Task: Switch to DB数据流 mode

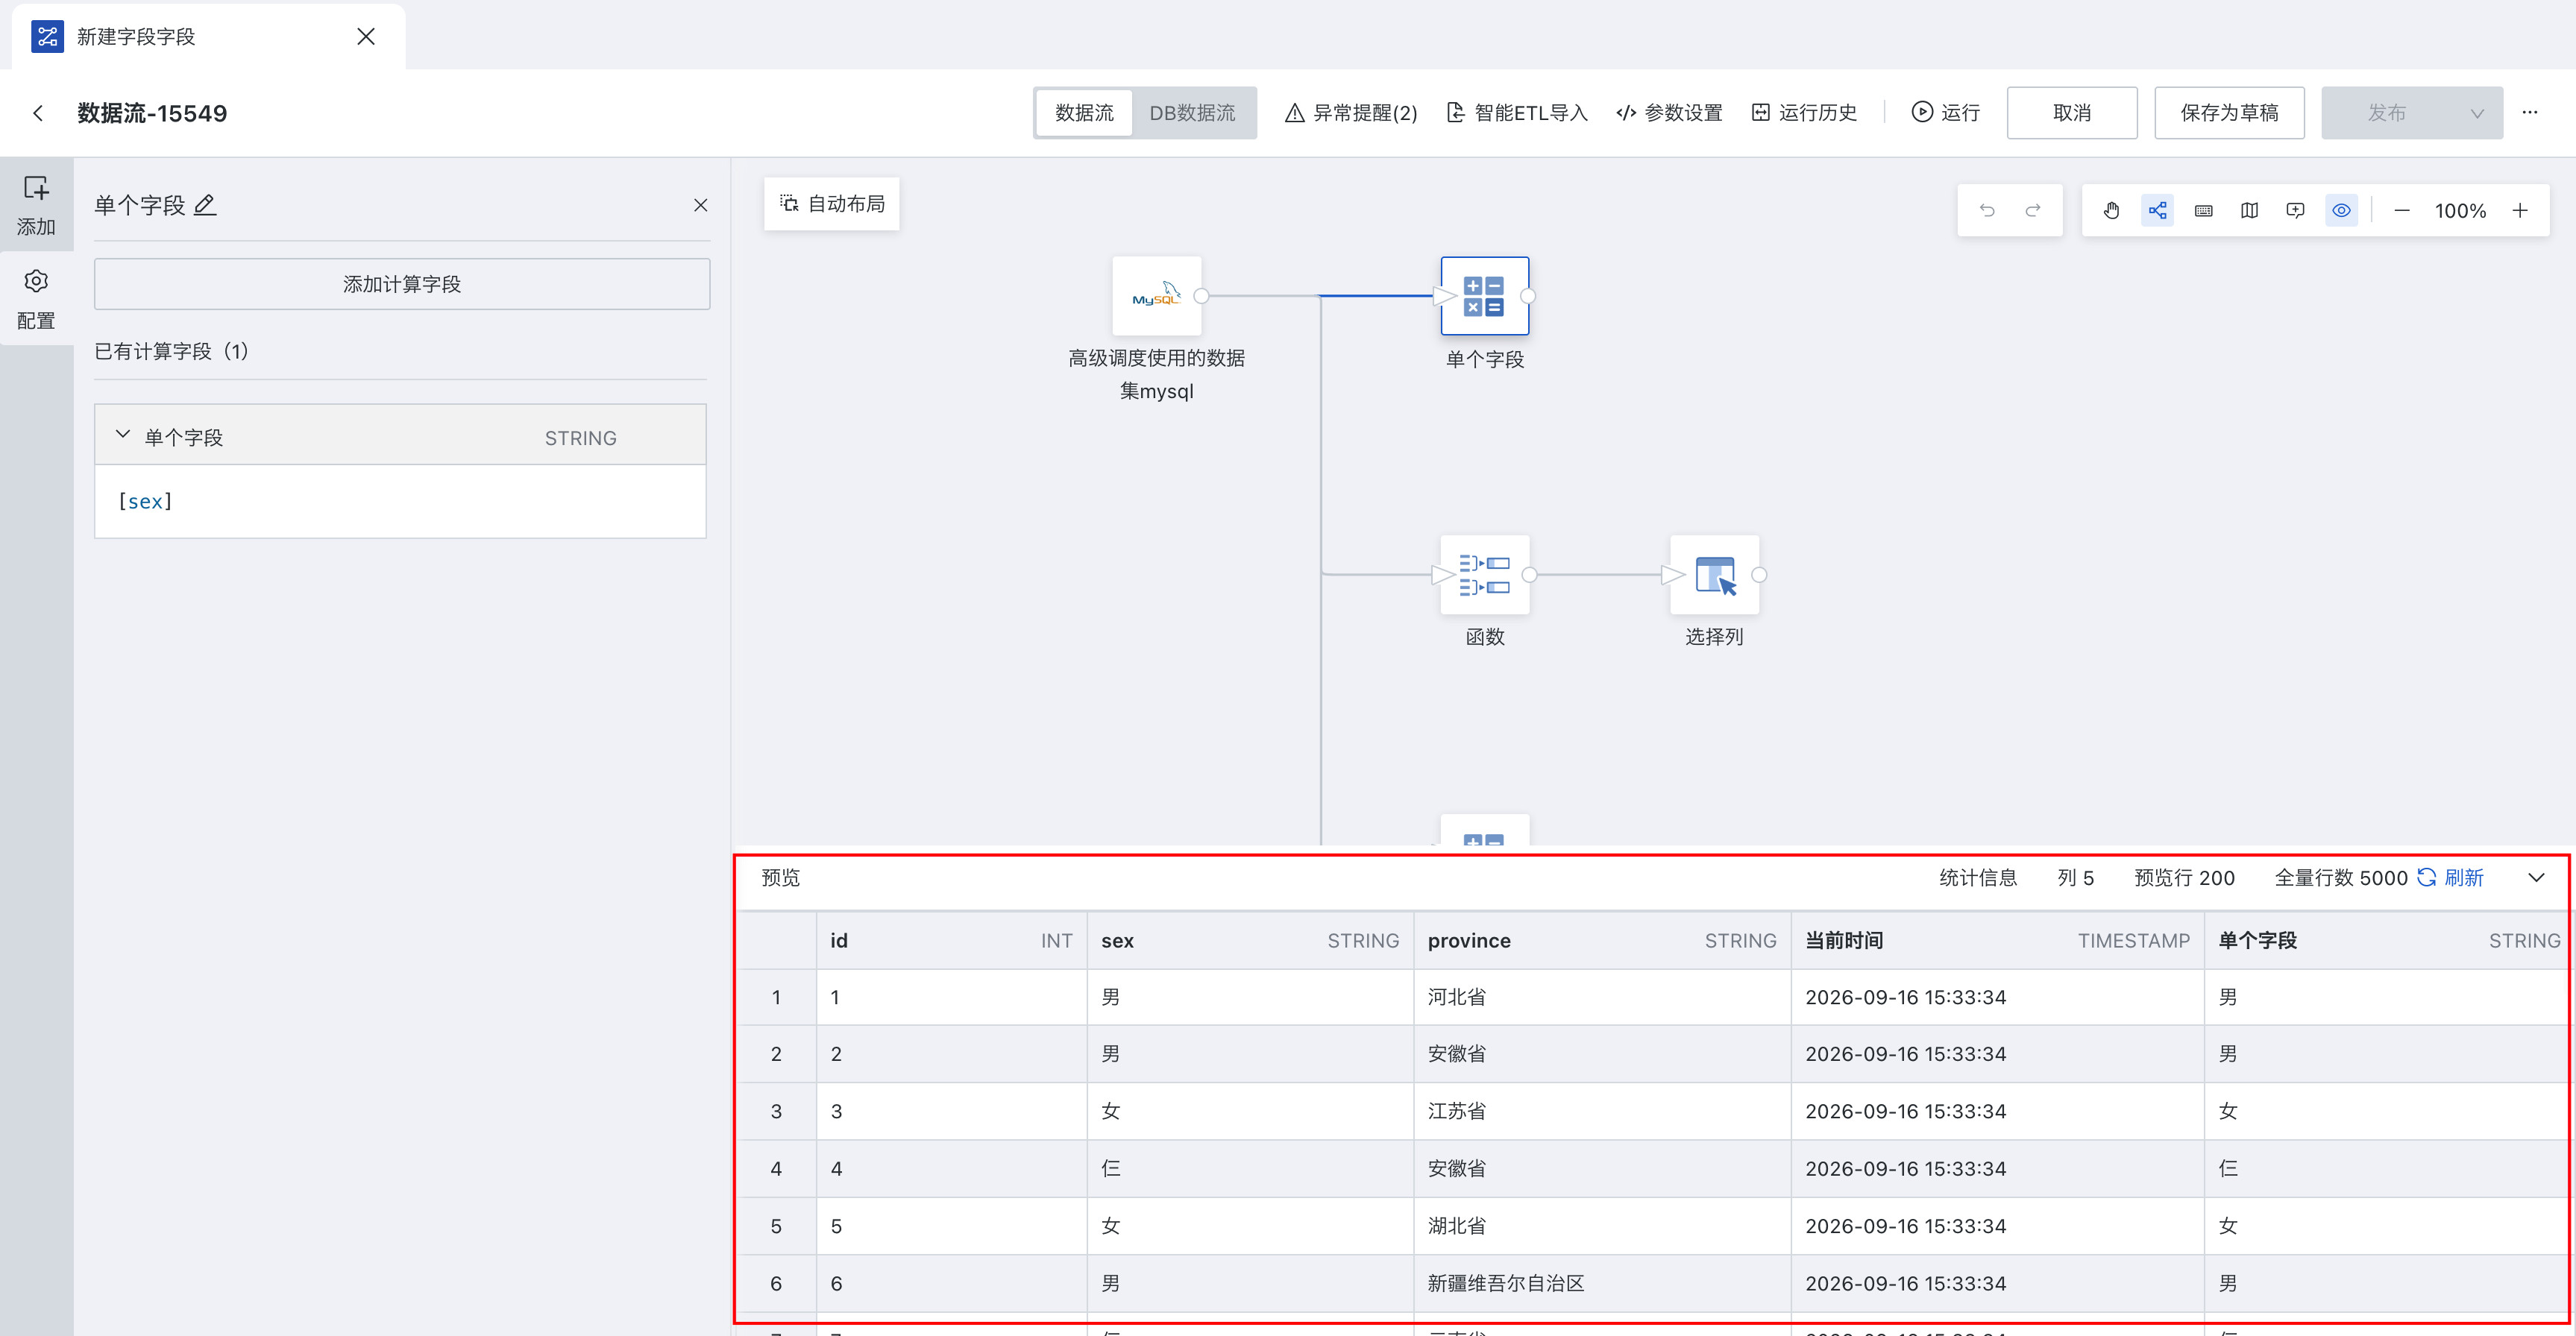Action: click(x=1192, y=113)
